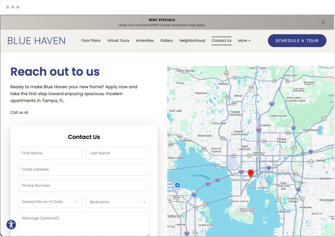335x237 pixels.
Task: Dismiss the Rent Specials banner
Action: pyautogui.click(x=323, y=22)
